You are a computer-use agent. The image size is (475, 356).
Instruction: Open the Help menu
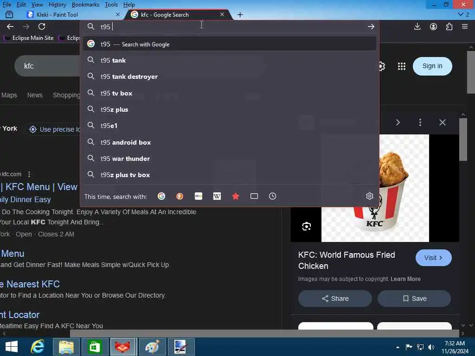pyautogui.click(x=129, y=5)
